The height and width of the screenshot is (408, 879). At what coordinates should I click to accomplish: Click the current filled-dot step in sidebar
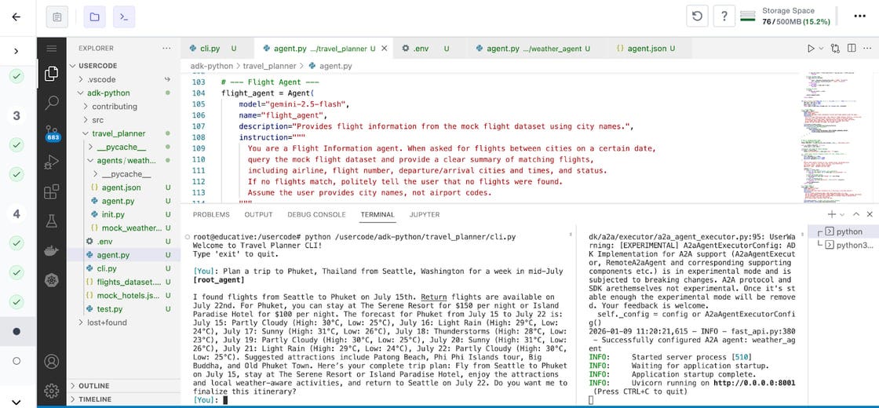click(x=16, y=331)
